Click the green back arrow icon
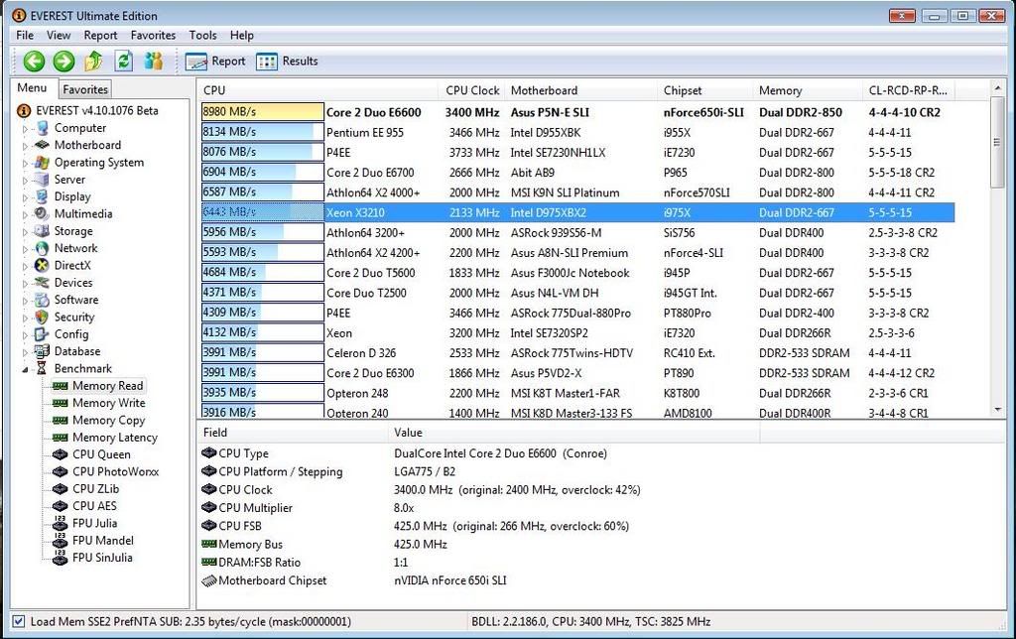 [x=33, y=61]
